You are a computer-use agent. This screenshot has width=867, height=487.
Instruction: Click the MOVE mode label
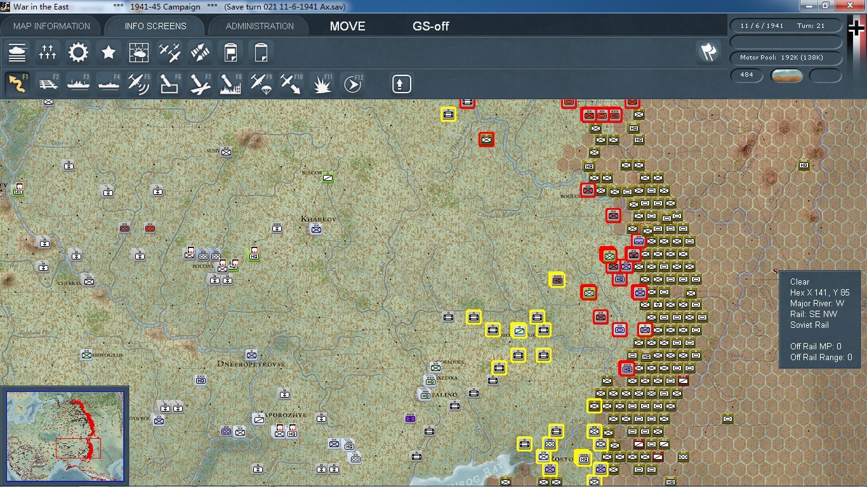click(x=348, y=27)
